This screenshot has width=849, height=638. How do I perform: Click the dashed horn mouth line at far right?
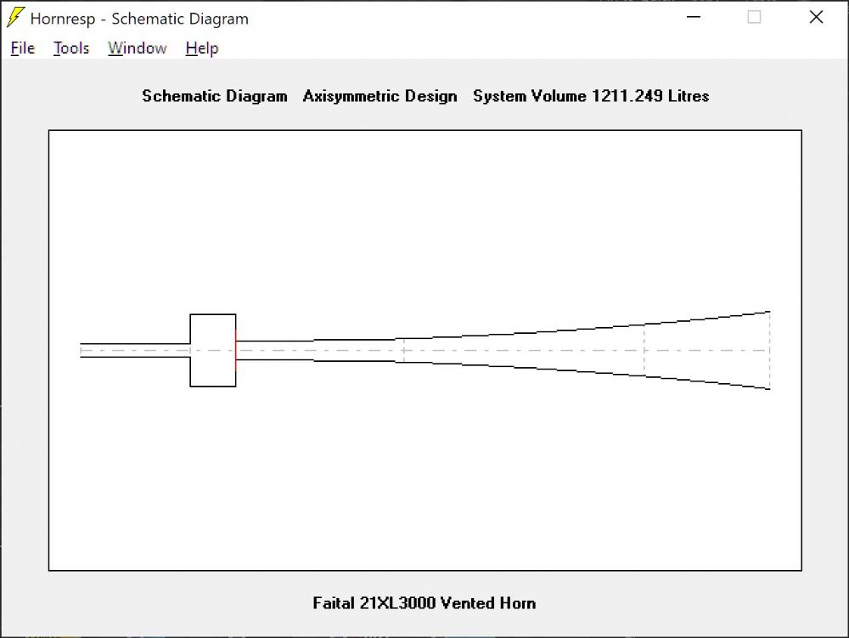pos(769,350)
